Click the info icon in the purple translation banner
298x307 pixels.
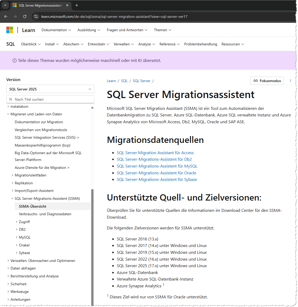[x=14, y=60]
